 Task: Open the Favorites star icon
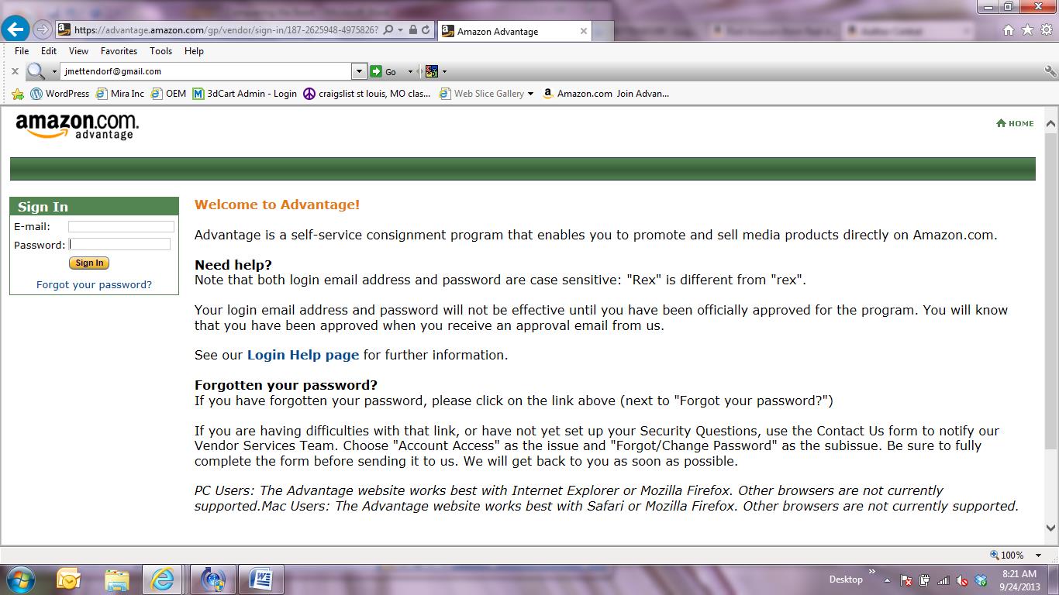(1027, 30)
